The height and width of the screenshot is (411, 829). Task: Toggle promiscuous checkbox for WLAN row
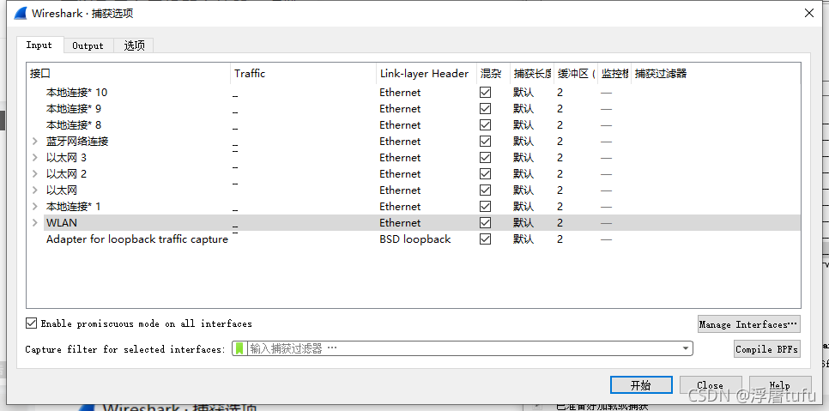[486, 223]
